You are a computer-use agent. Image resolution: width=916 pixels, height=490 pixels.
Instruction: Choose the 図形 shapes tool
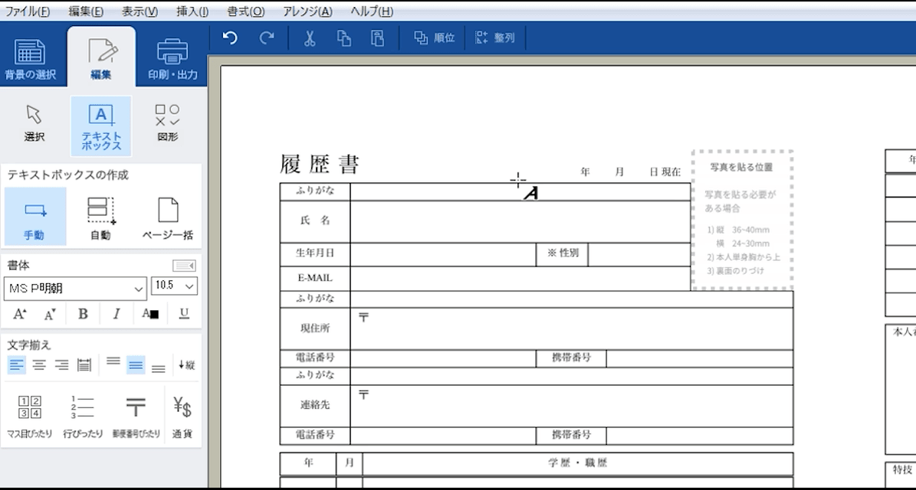tap(166, 125)
